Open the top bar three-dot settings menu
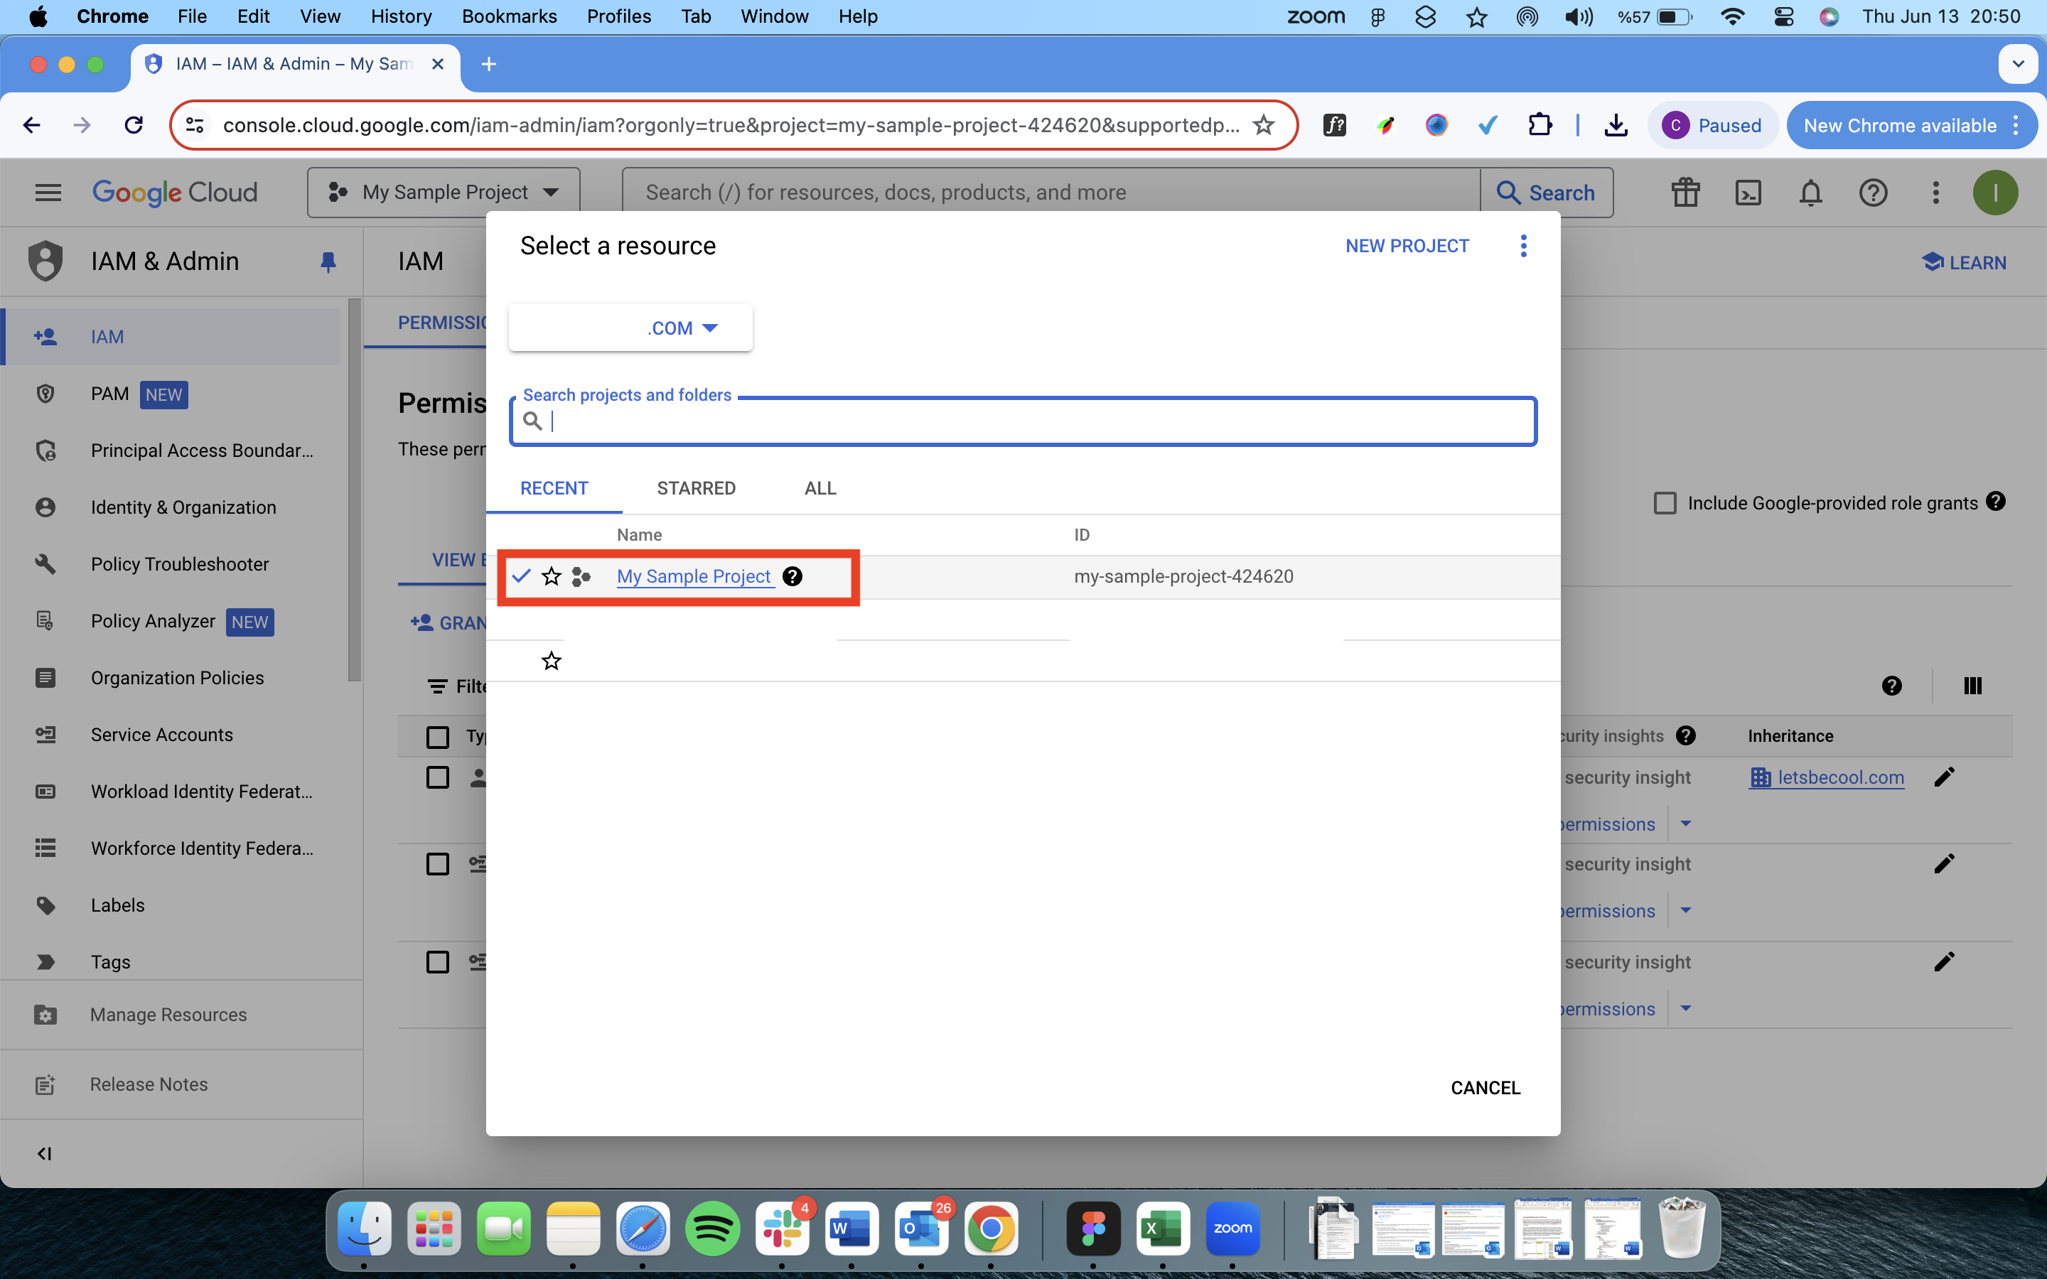Screen dimensions: 2047x1279 1935,193
